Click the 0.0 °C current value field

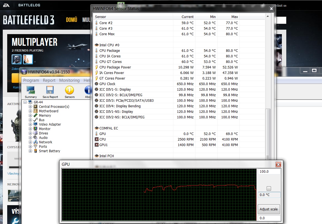pyautogui.click(x=269, y=195)
